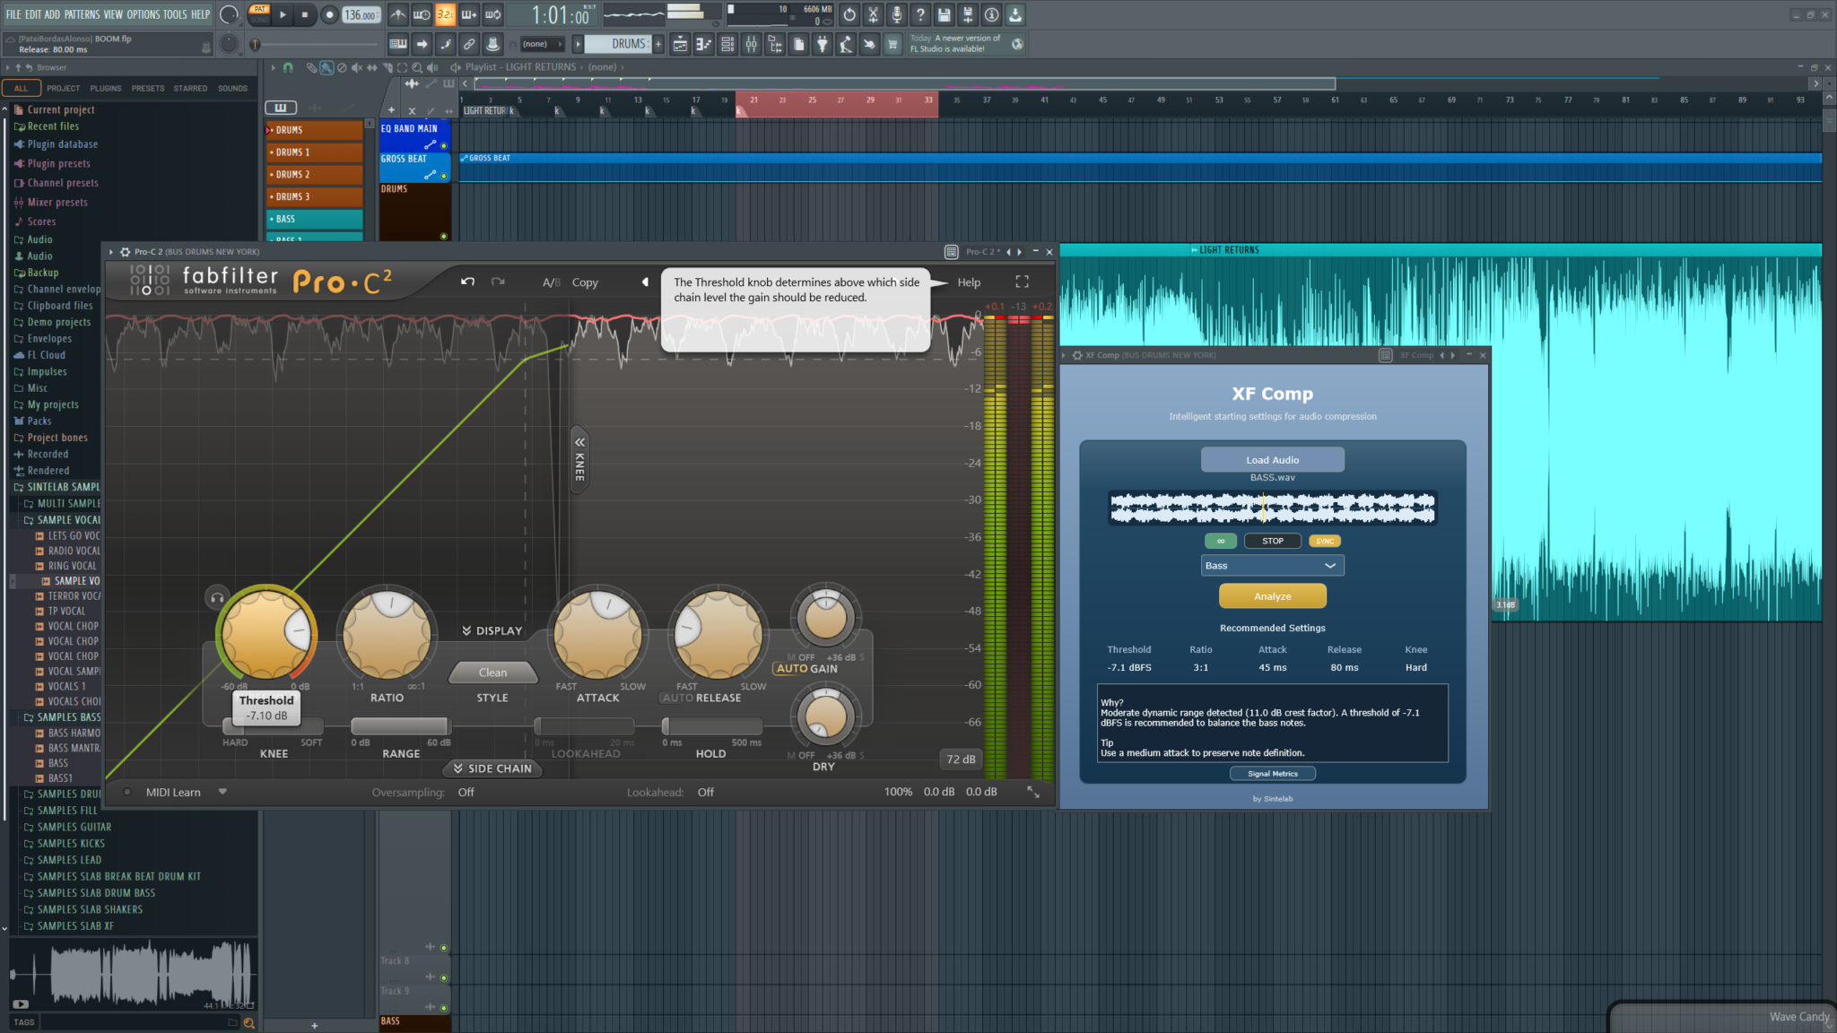
Task: Click the Pro-C 2 full screen icon
Action: point(1022,282)
